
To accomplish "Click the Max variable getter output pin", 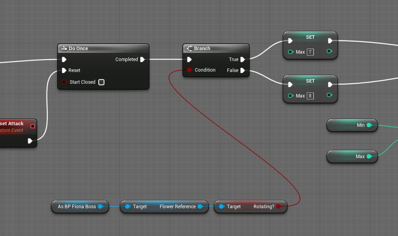I will (x=369, y=157).
